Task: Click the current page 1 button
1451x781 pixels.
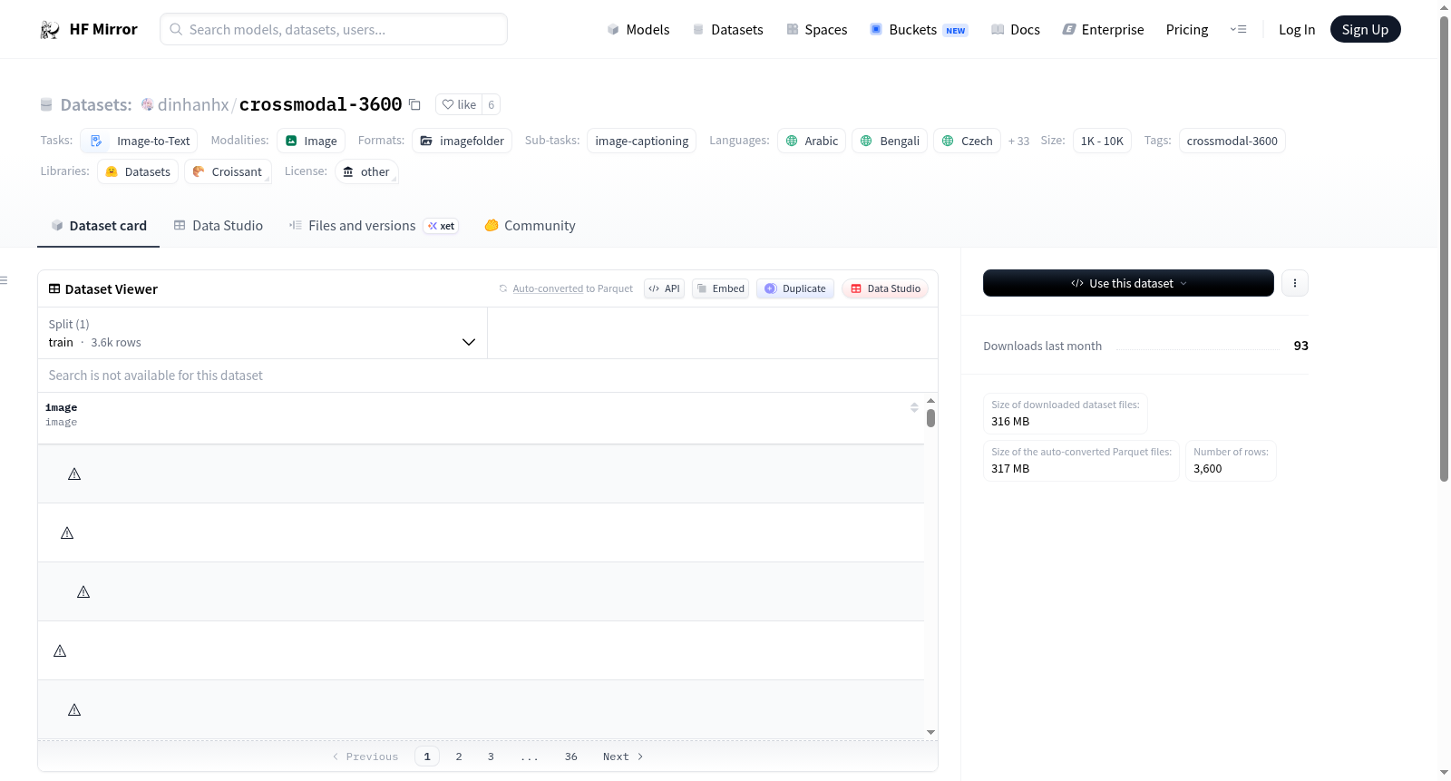Action: (x=427, y=757)
